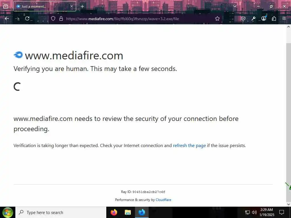Click the scrollbar up arrow

pos(288,27)
